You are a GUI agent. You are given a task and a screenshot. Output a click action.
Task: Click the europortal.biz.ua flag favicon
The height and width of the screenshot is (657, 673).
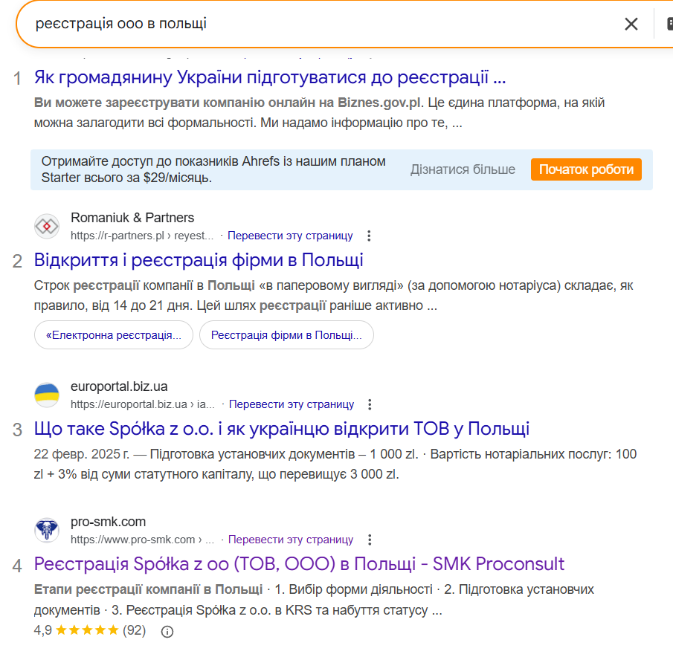47,395
